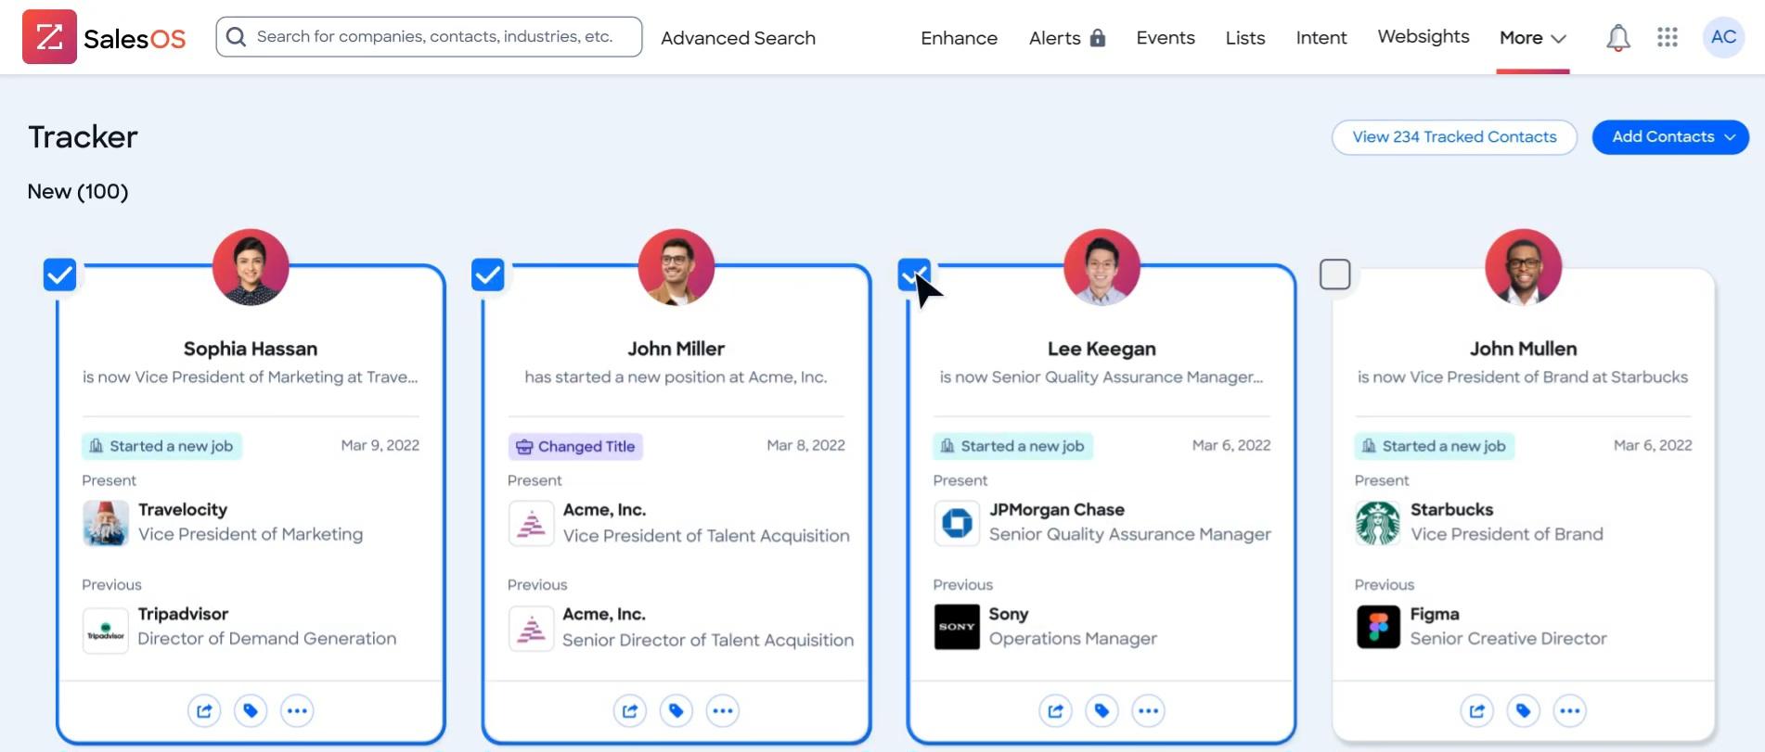Viewport: 1765px width, 752px height.
Task: Click Started a new job tag on Lee Keegan's card
Action: pyautogui.click(x=1013, y=446)
